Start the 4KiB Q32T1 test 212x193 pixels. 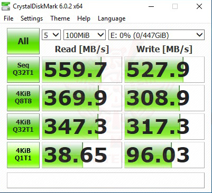[23, 127]
